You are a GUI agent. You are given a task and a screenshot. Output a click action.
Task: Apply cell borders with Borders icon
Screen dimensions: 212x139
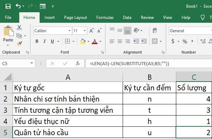pos(67,41)
